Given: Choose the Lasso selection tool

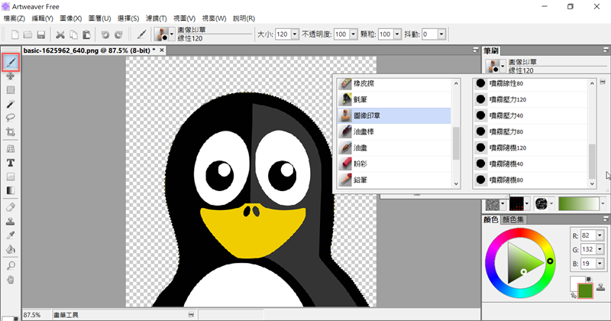Looking at the screenshot, I should [11, 118].
